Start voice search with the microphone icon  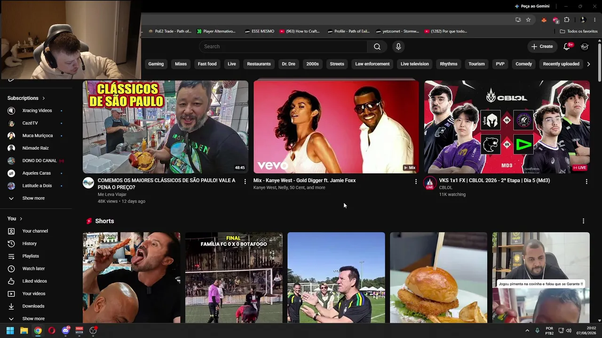pos(398,46)
